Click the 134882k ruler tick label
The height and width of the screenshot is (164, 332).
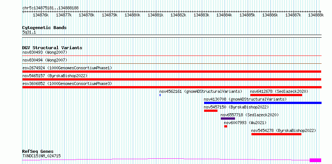178,15
